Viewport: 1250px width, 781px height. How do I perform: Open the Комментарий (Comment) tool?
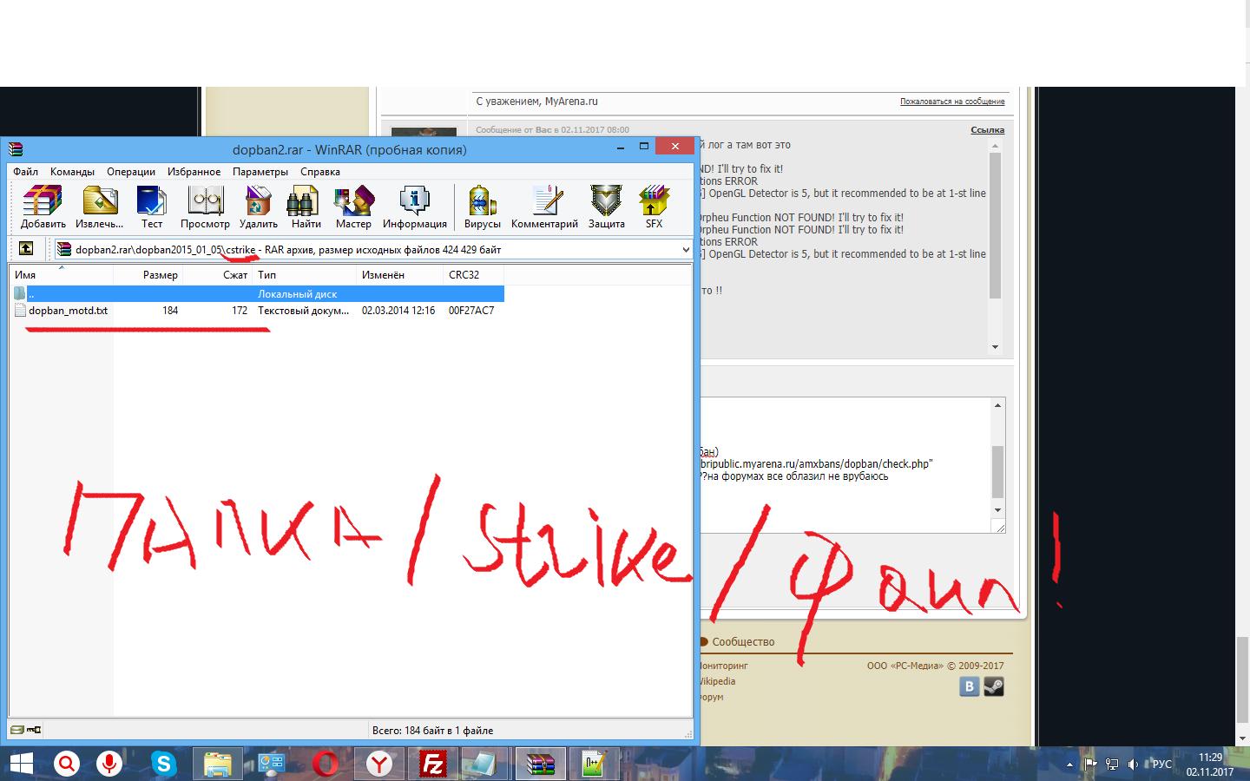point(544,207)
